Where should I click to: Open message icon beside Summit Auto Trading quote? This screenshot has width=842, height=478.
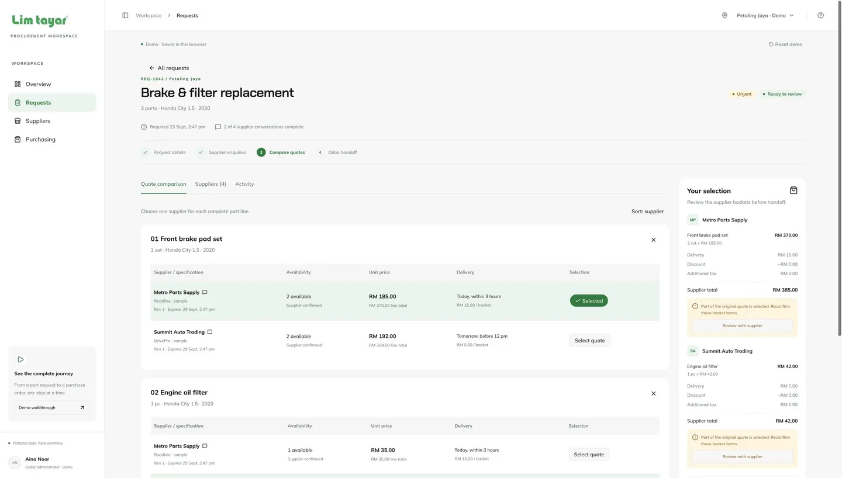point(210,332)
